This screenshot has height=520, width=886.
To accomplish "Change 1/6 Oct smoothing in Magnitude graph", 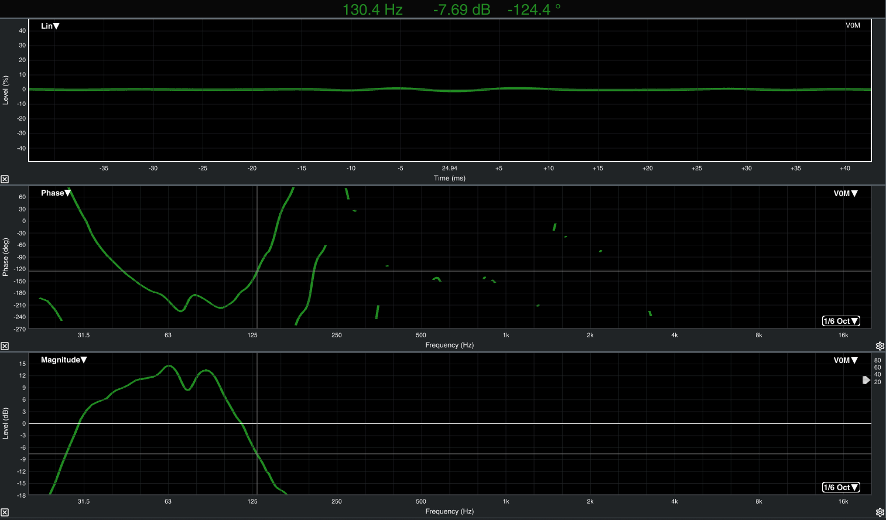I will 841,487.
